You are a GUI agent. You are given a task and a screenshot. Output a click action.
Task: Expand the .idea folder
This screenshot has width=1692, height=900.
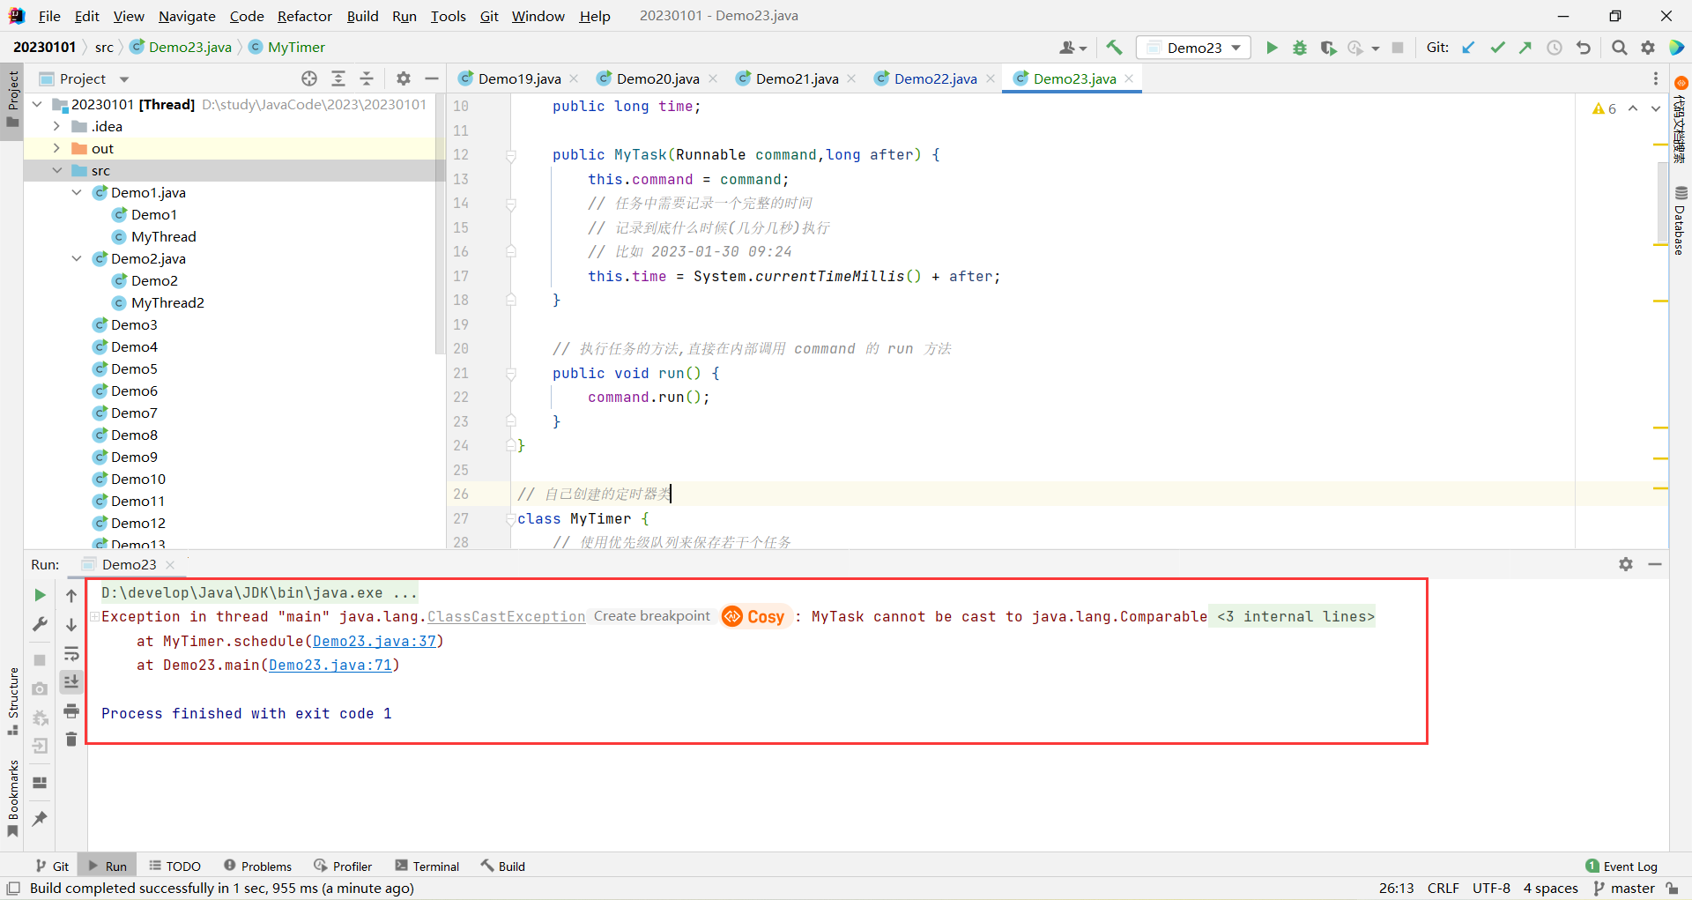tap(57, 126)
